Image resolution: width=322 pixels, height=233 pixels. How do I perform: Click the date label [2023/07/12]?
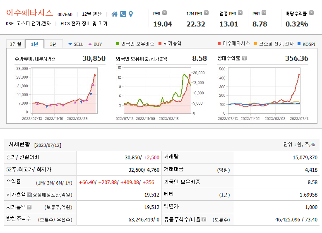click(x=48, y=145)
